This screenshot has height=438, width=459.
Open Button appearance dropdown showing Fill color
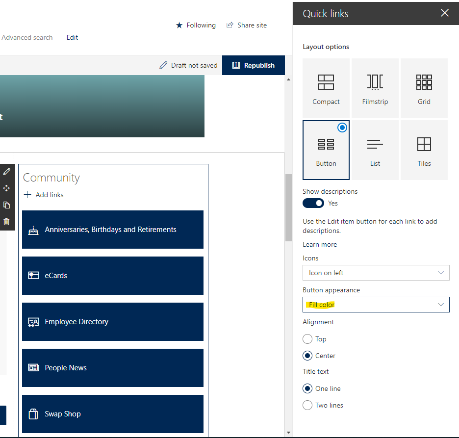376,305
